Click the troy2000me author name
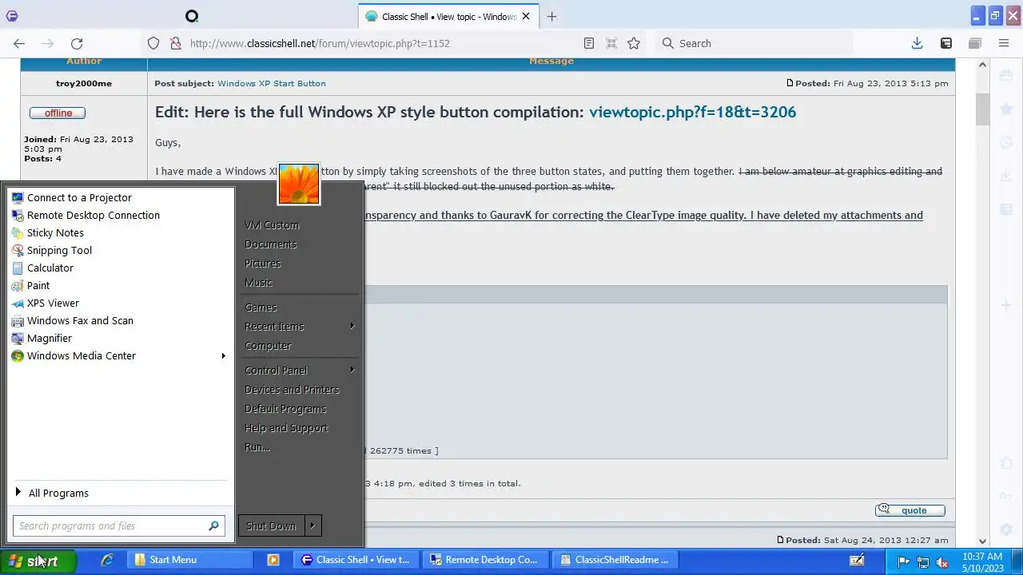Viewport: 1023px width, 575px height. [84, 83]
